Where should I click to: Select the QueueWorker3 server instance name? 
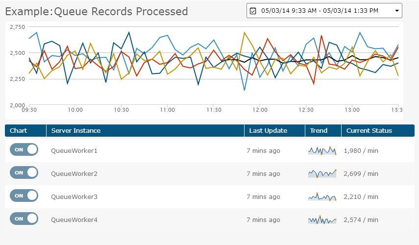(74, 196)
